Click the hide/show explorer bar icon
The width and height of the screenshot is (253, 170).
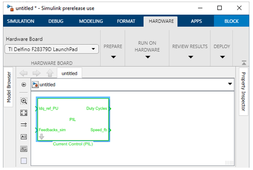point(24,85)
